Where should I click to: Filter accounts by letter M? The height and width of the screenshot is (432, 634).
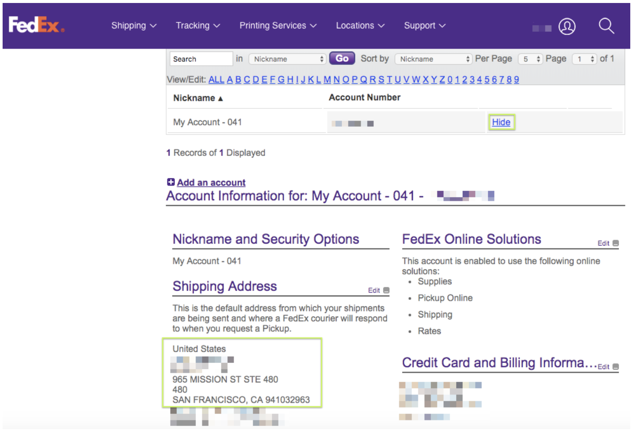[x=327, y=79]
